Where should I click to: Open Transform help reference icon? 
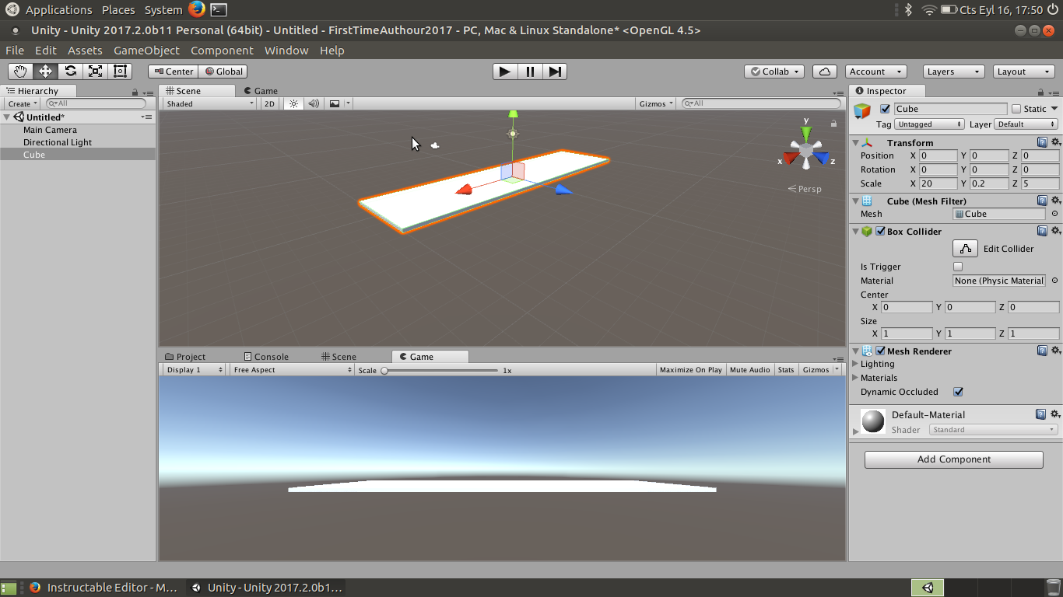(x=1042, y=142)
